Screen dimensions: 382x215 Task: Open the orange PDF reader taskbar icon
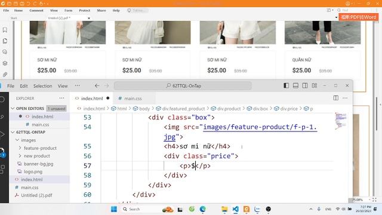click(247, 209)
